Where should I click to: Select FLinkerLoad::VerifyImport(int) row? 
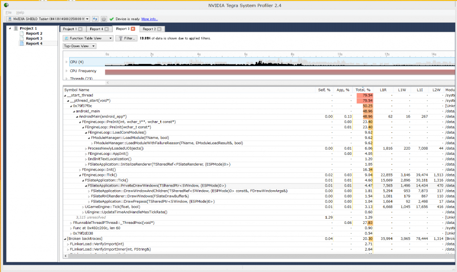point(259,244)
